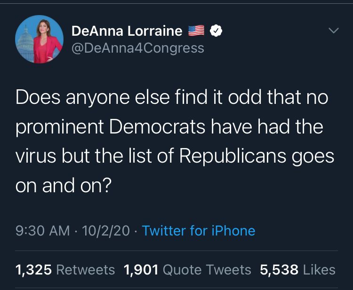This screenshot has height=290, width=353.
Task: Click the blue verified checkmark badge
Action: tap(215, 31)
